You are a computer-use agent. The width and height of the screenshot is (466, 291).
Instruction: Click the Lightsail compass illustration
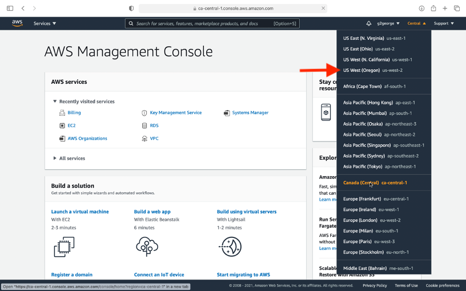(x=230, y=246)
